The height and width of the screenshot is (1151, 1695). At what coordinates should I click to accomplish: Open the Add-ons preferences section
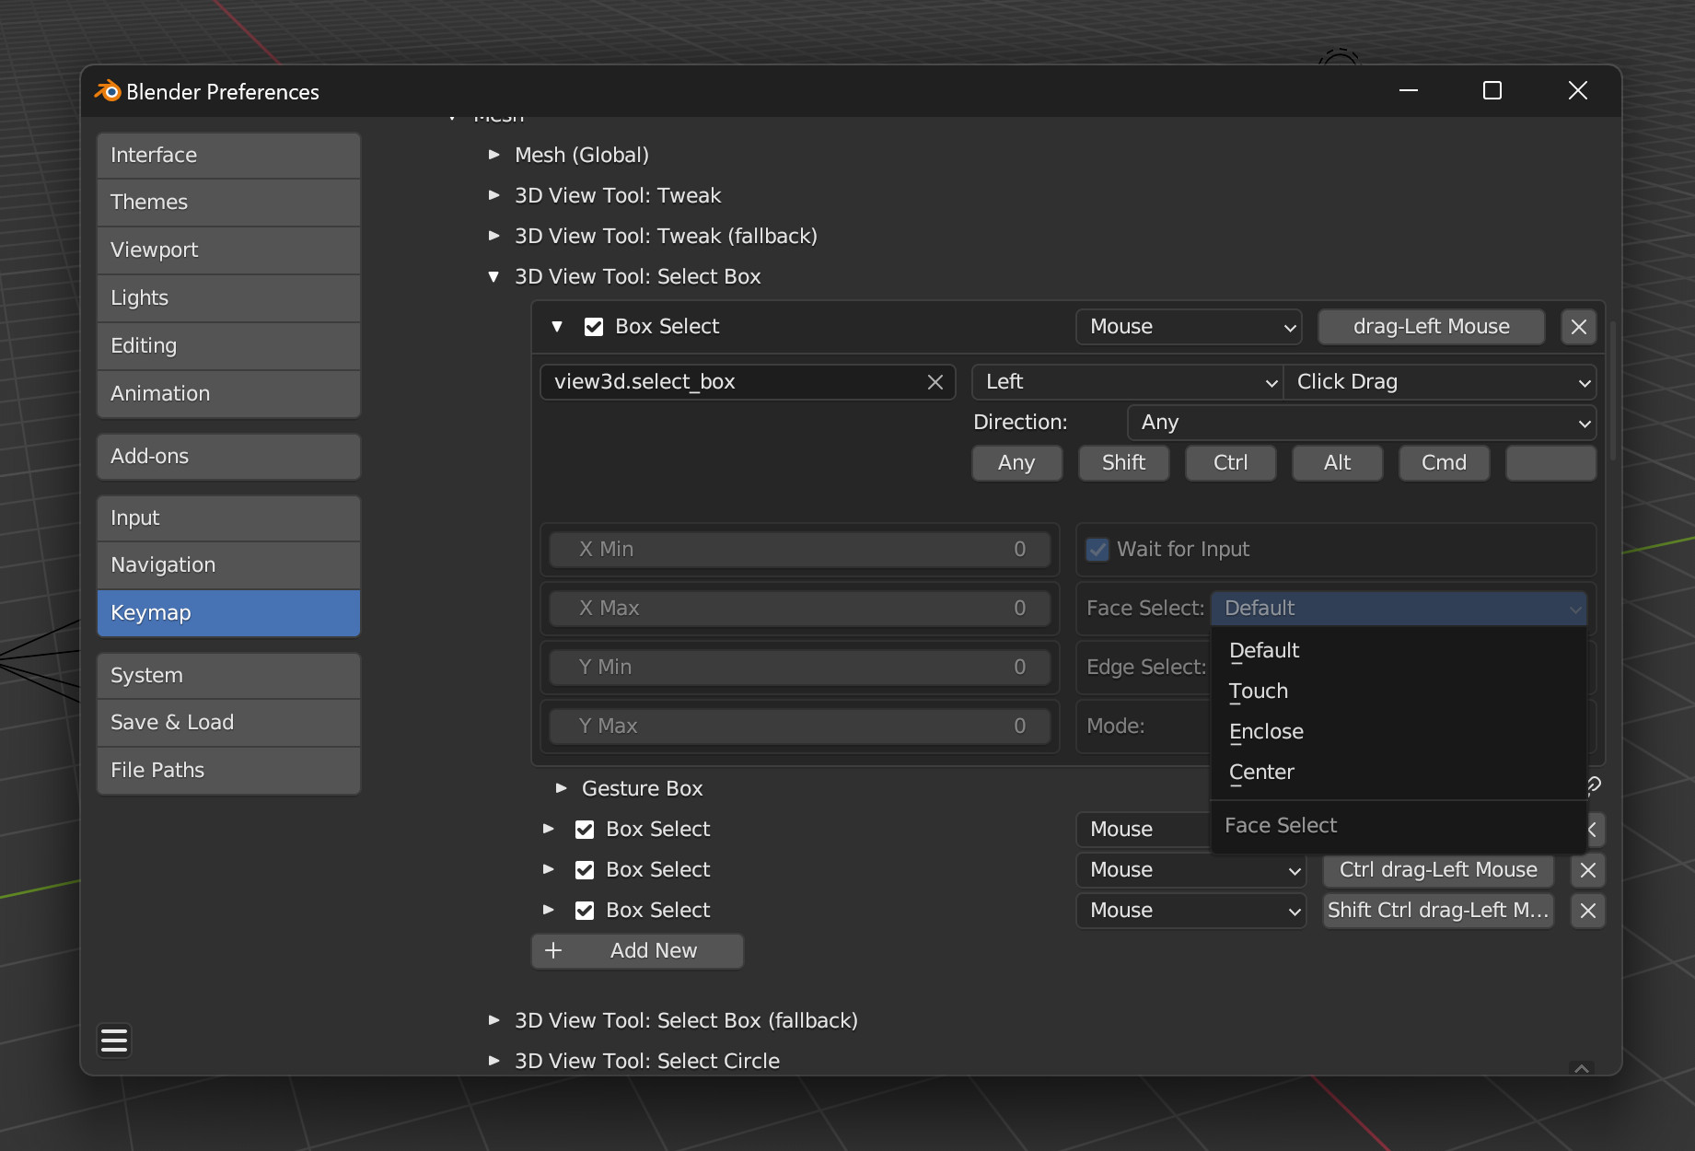[x=228, y=457]
